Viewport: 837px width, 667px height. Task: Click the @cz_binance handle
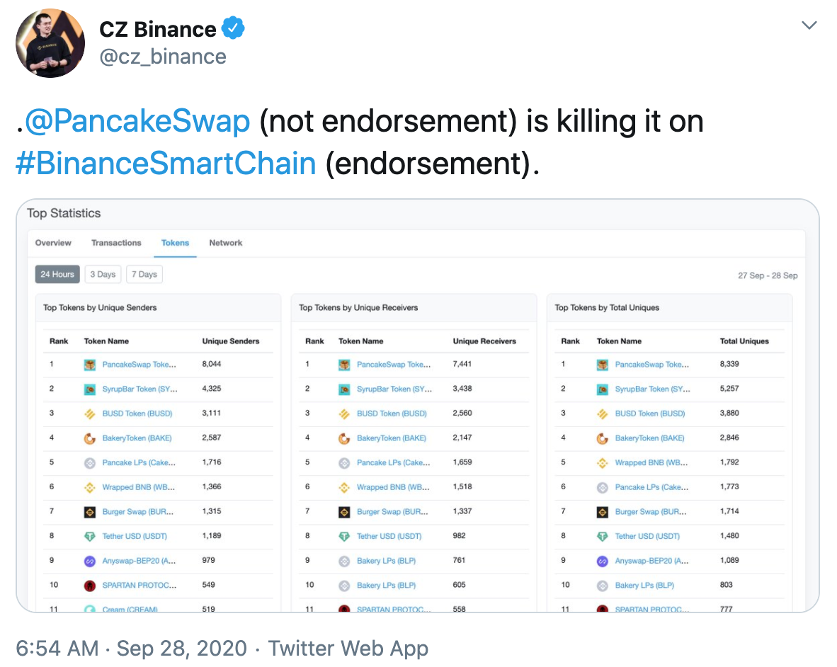[x=163, y=57]
